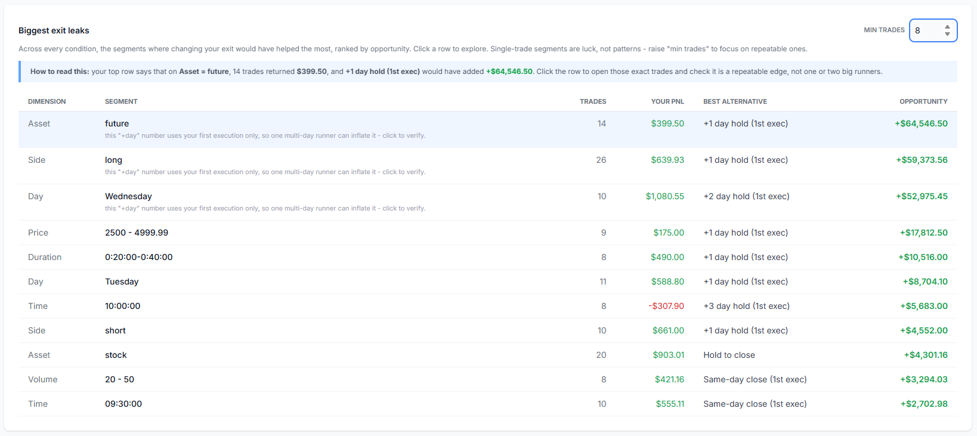Click the 20 trades count for stock
Viewport: 977px width, 436px height.
(x=601, y=355)
